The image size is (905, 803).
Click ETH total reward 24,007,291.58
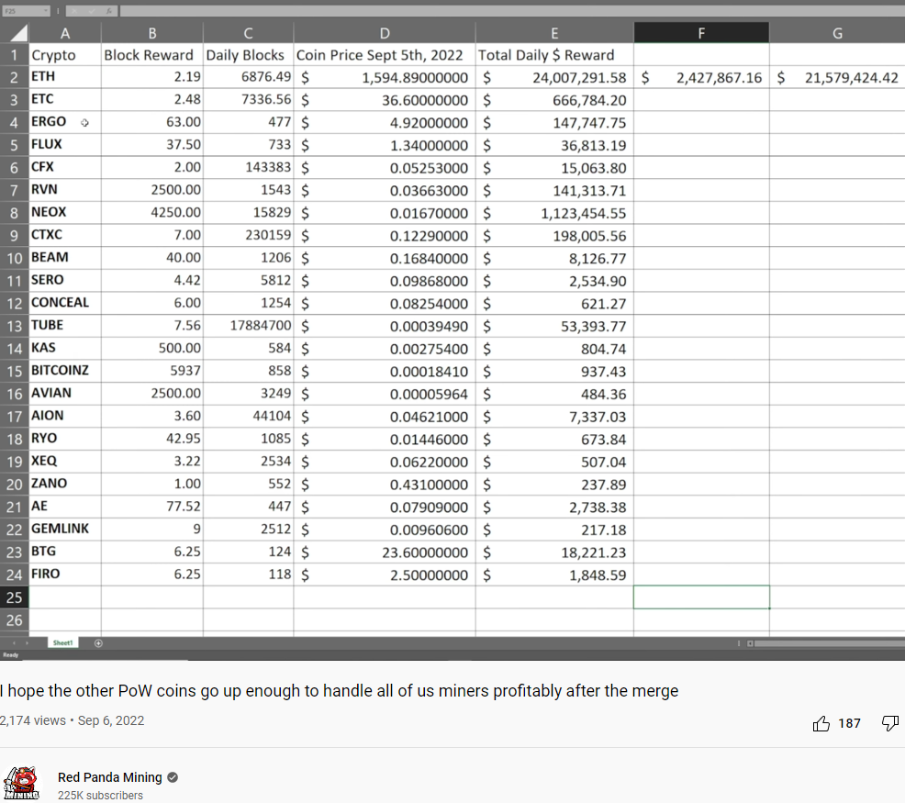[554, 77]
